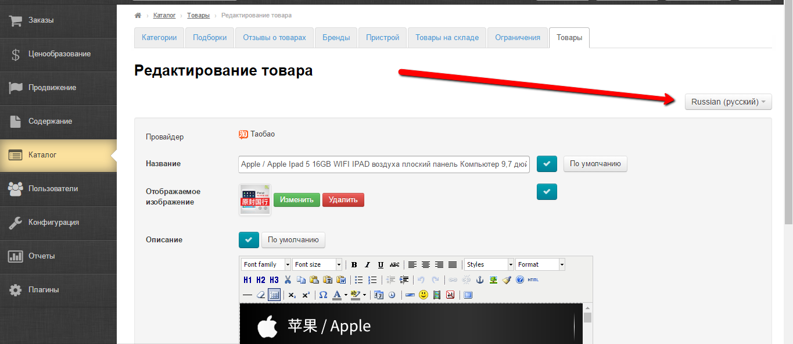Toggle bold formatting in description editor

354,264
